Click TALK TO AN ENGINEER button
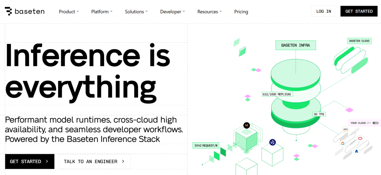The height and width of the screenshot is (175, 381). coord(95,161)
